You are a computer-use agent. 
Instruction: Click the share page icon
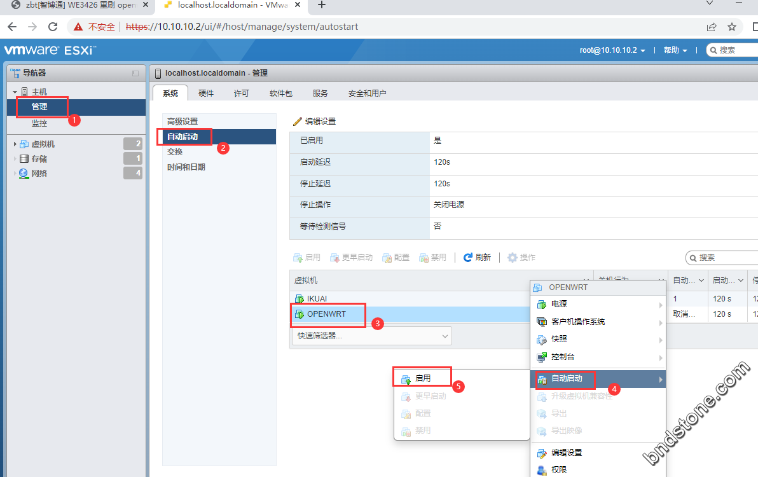[x=711, y=27]
